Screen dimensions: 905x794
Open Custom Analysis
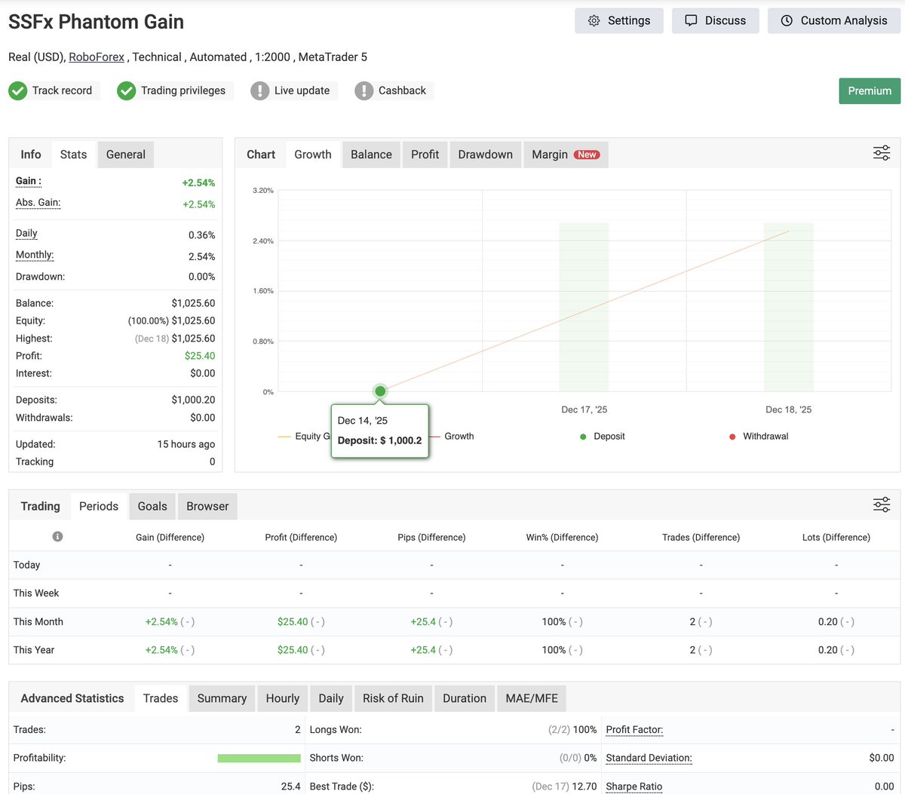pyautogui.click(x=834, y=20)
